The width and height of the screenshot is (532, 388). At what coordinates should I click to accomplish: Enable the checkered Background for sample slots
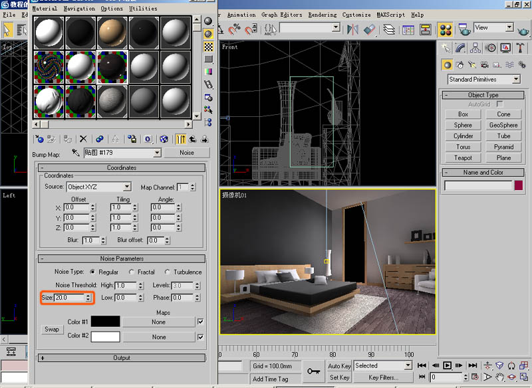click(x=208, y=47)
